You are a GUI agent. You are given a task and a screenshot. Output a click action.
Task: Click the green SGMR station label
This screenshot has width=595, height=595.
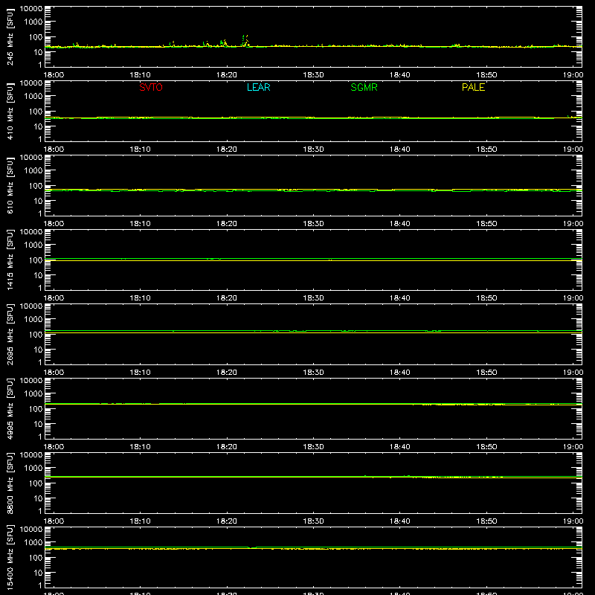[x=364, y=87]
